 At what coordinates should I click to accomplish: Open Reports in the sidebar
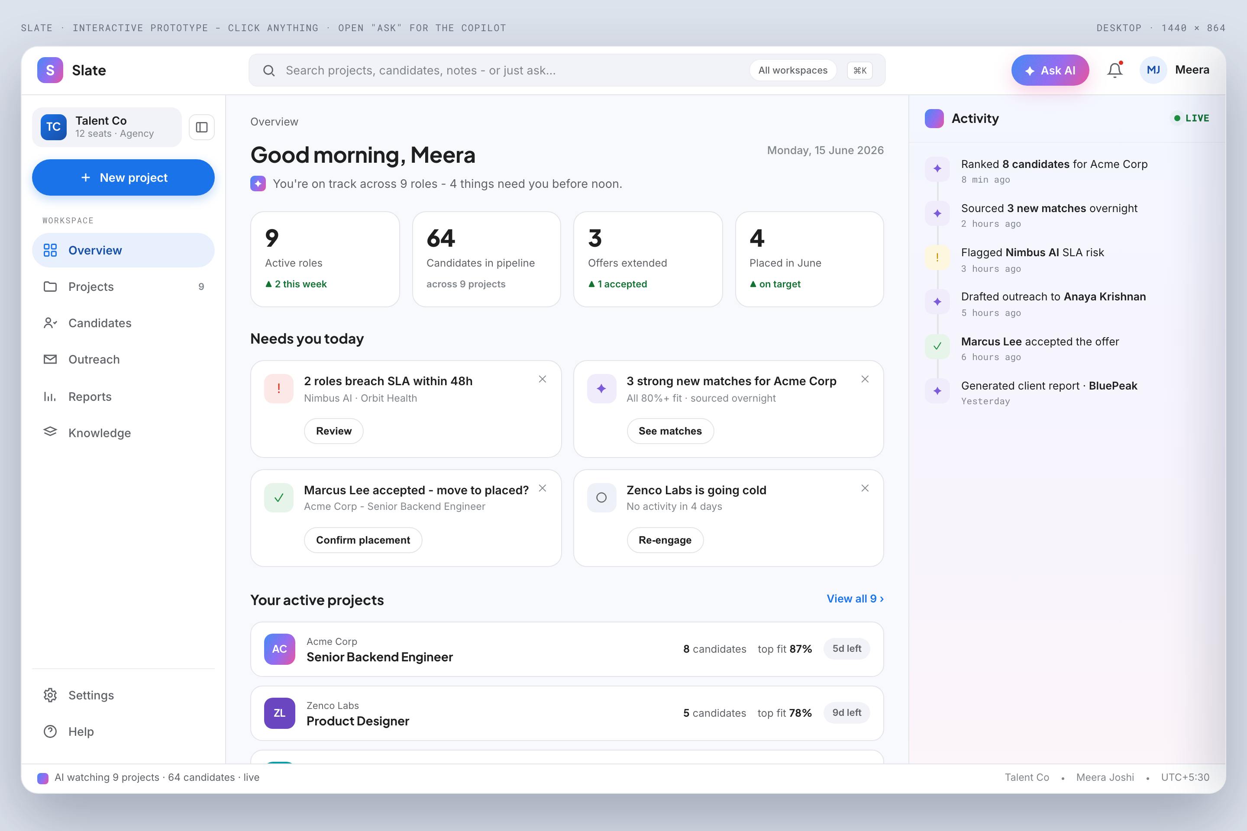click(123, 396)
